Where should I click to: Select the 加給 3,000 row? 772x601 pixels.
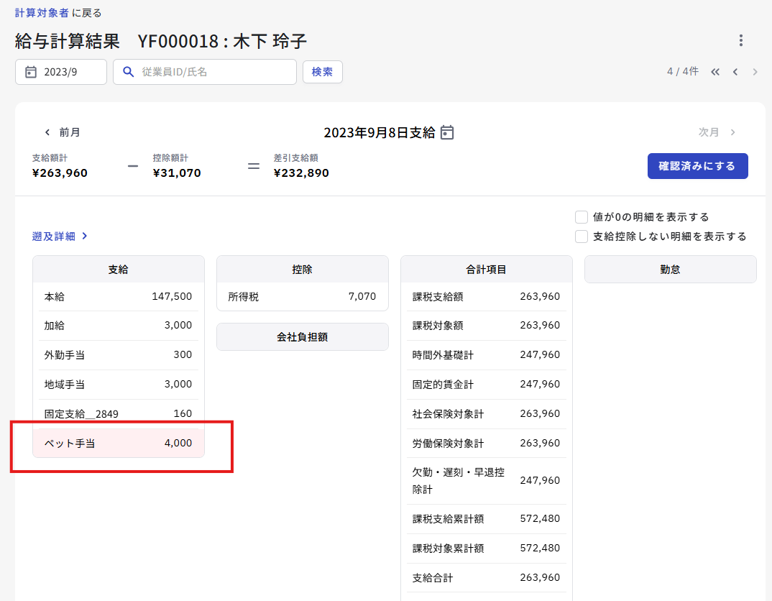118,326
